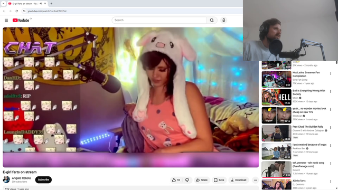The width and height of the screenshot is (338, 190).
Task: Open title Bali Is Everything Wrong With Society
Action: 308,92
